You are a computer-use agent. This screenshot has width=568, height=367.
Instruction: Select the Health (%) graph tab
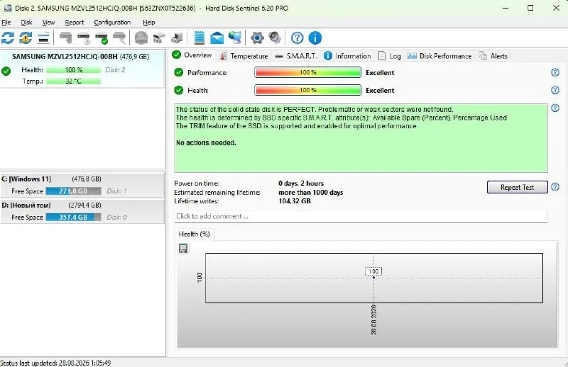(194, 234)
